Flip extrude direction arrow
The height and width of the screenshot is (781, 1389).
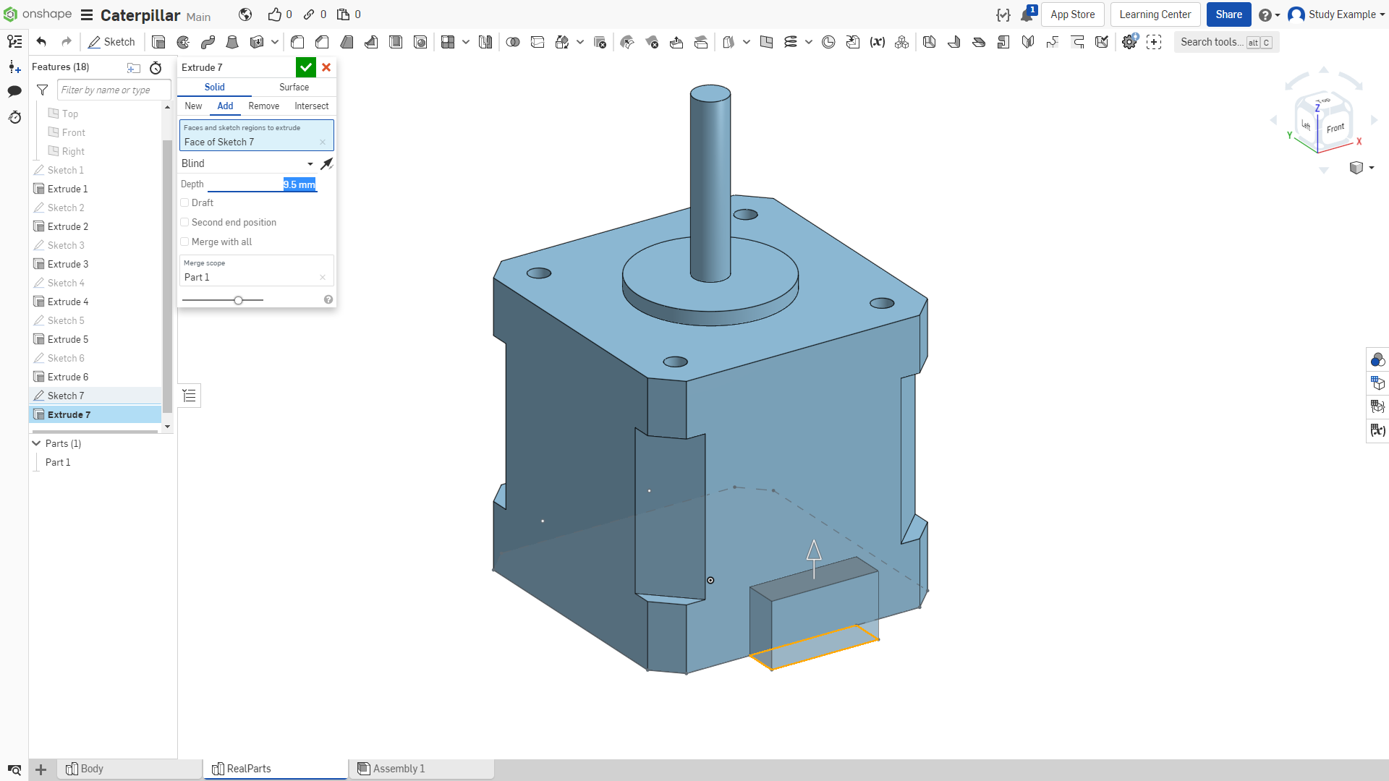click(x=327, y=164)
